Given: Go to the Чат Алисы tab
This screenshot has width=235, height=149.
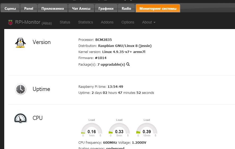Looking at the screenshot, I should point(81,8).
